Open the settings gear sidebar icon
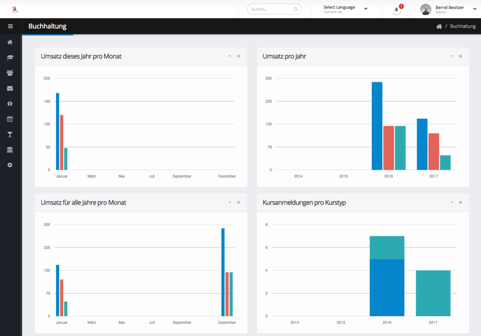The width and height of the screenshot is (481, 336). [x=10, y=165]
